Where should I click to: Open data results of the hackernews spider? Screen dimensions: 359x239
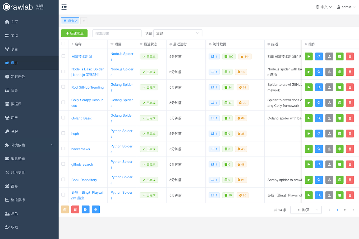(x=339, y=149)
